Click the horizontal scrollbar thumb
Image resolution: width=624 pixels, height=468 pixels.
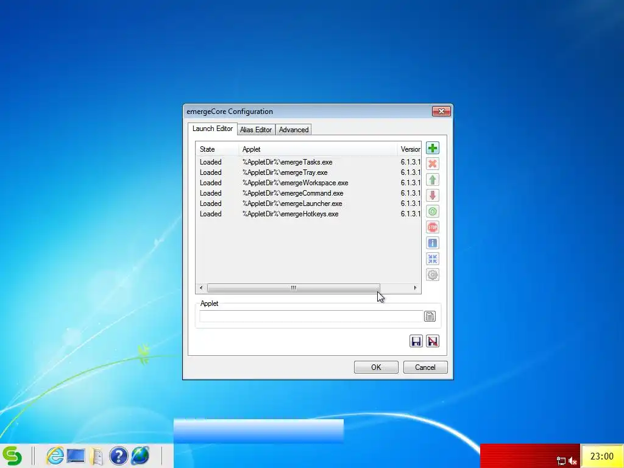click(294, 288)
